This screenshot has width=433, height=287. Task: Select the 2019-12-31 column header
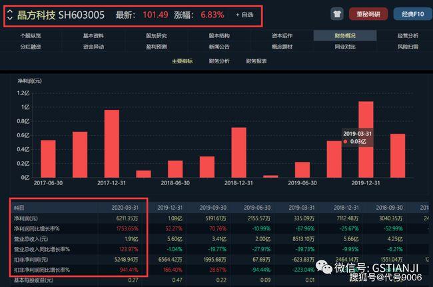(170, 208)
